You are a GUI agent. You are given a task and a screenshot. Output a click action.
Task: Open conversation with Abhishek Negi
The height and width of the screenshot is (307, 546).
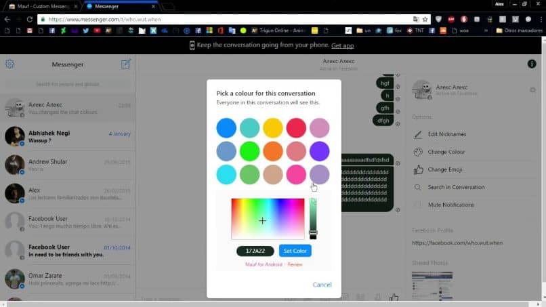point(68,137)
